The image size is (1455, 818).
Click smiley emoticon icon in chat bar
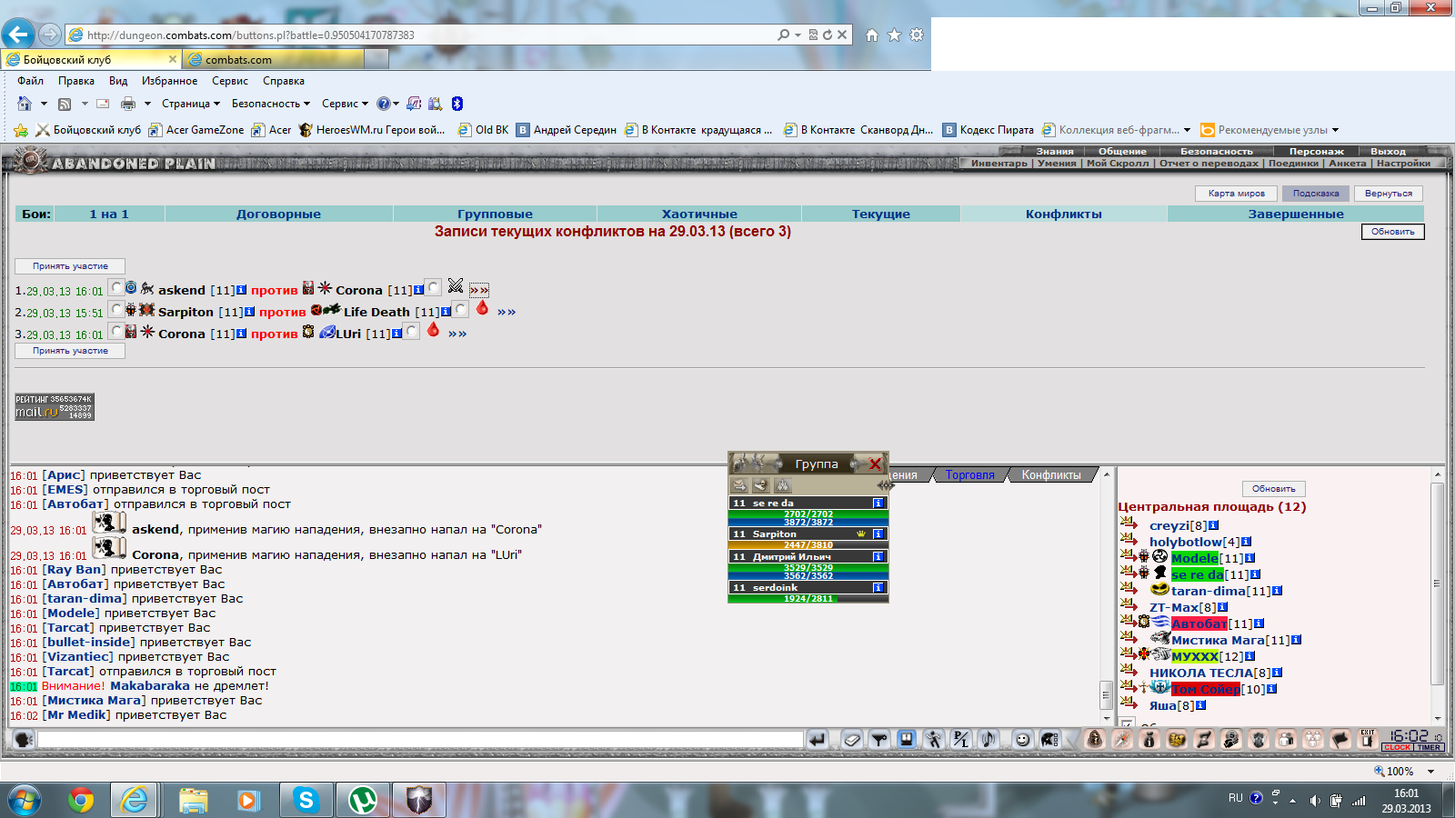coord(1023,740)
